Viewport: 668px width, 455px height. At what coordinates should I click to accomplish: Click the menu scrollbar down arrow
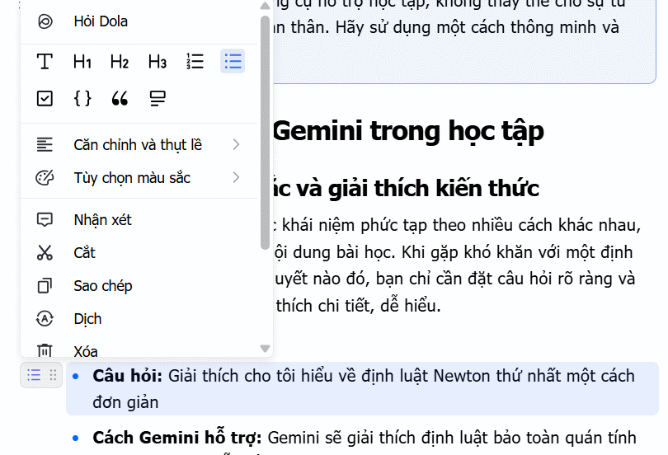(265, 349)
